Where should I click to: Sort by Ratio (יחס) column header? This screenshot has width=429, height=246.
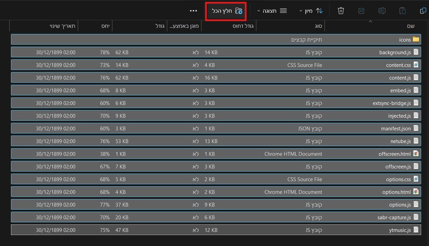(x=95, y=26)
